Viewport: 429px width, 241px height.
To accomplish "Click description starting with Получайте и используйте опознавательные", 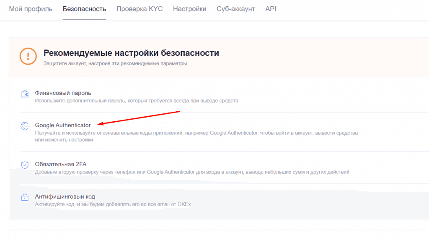I will pyautogui.click(x=196, y=136).
